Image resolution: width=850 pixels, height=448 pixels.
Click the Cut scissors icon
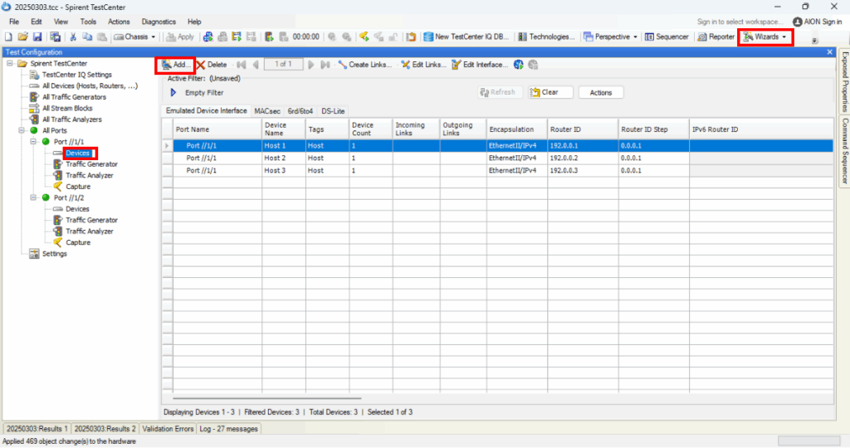pyautogui.click(x=73, y=37)
